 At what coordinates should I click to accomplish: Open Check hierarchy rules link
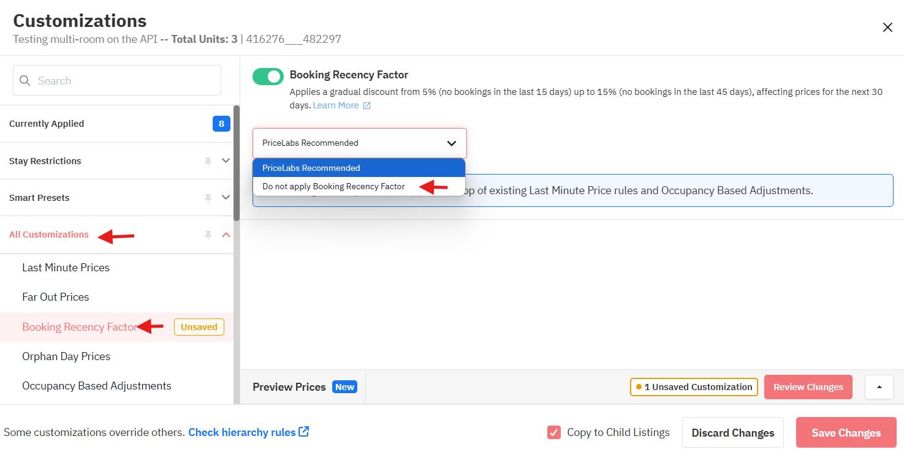pyautogui.click(x=242, y=432)
